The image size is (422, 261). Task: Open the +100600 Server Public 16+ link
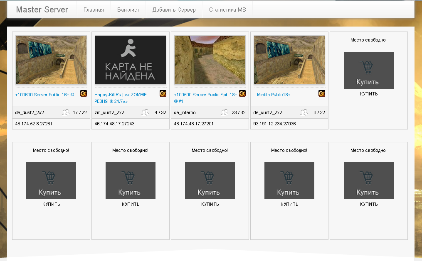coord(44,95)
